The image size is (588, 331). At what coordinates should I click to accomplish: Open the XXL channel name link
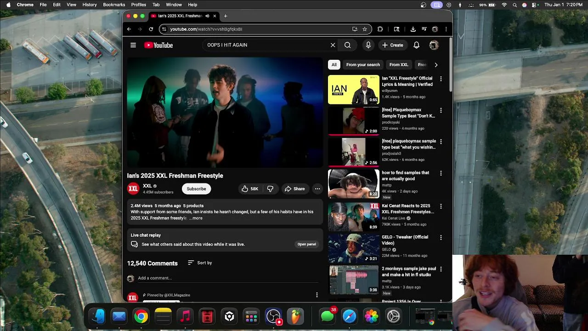147,186
